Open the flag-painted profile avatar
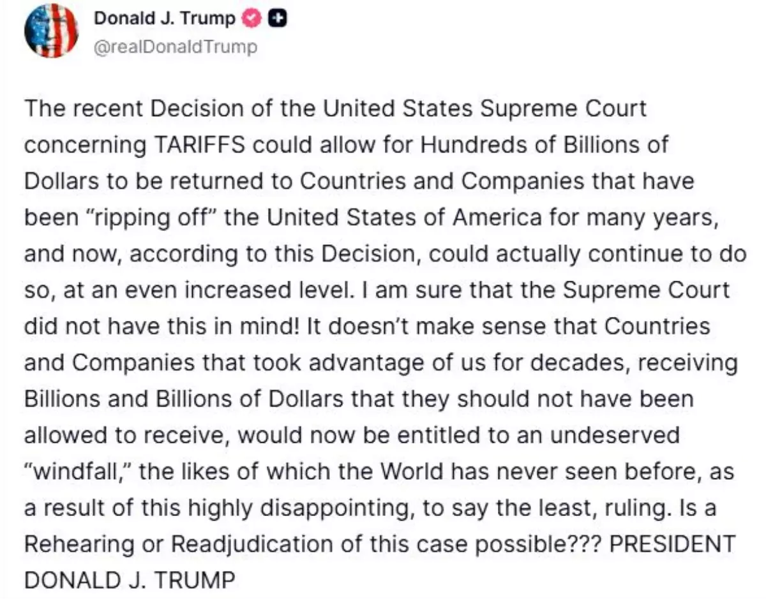766x599 pixels. click(x=51, y=31)
